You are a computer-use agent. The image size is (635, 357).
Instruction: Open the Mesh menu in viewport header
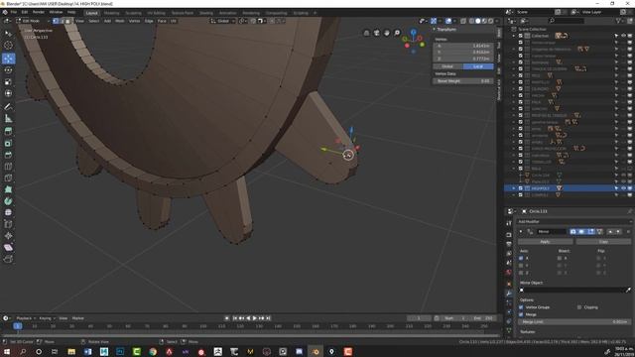[x=120, y=21]
